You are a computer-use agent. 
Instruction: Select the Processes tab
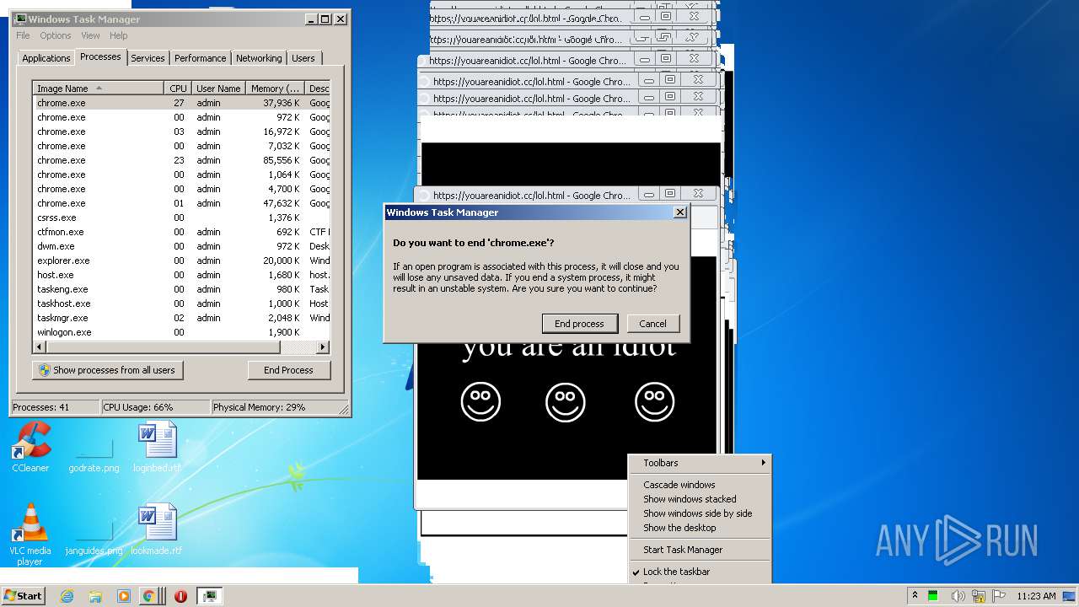click(x=100, y=56)
